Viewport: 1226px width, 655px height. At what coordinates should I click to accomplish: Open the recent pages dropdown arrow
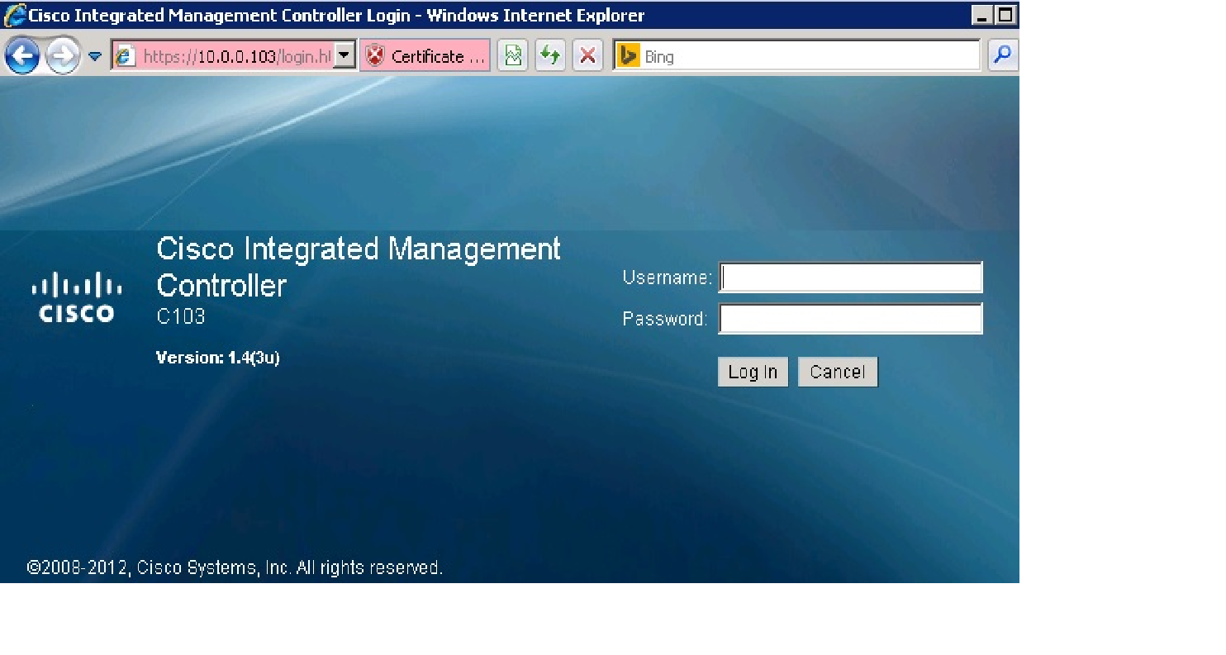(95, 56)
